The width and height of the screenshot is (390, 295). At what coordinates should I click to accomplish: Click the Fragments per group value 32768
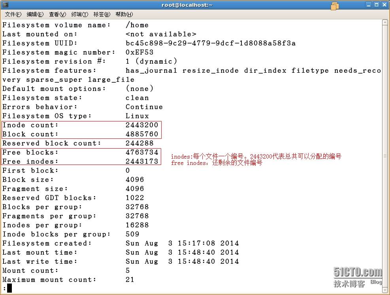click(137, 216)
